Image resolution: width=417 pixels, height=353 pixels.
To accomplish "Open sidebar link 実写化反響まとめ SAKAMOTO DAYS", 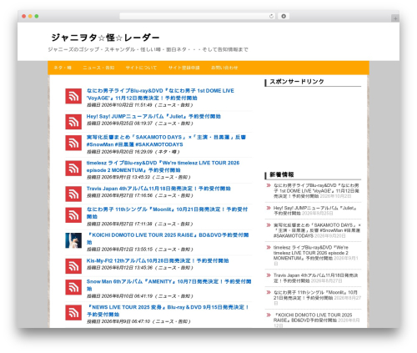I will [x=317, y=230].
